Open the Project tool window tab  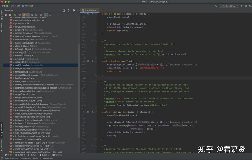point(2,15)
